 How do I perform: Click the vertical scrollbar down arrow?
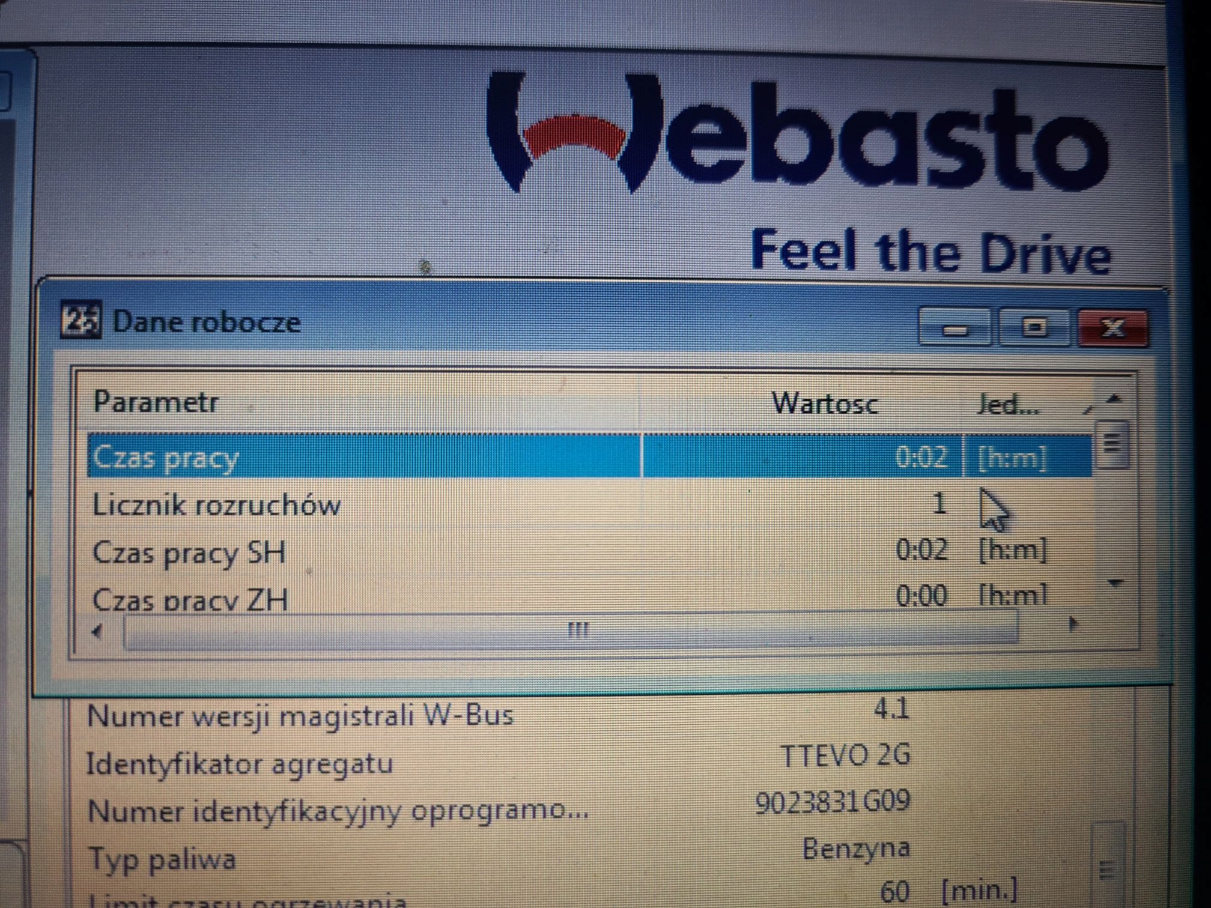pyautogui.click(x=1115, y=583)
